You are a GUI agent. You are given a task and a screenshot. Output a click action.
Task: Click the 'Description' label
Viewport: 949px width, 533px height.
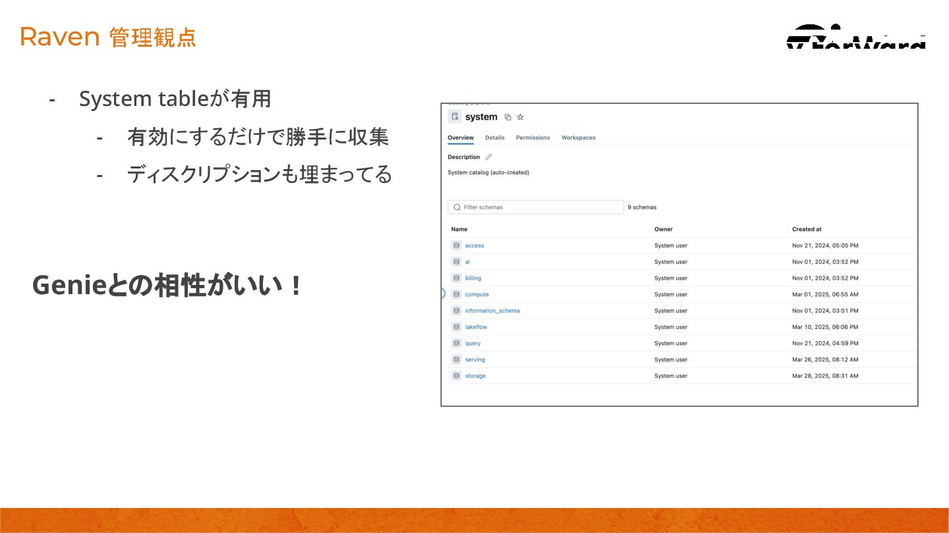(464, 157)
